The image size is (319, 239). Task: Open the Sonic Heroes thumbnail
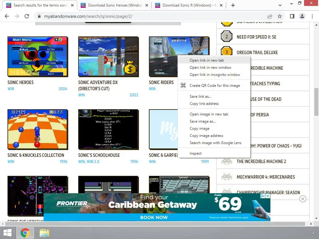coord(38,57)
